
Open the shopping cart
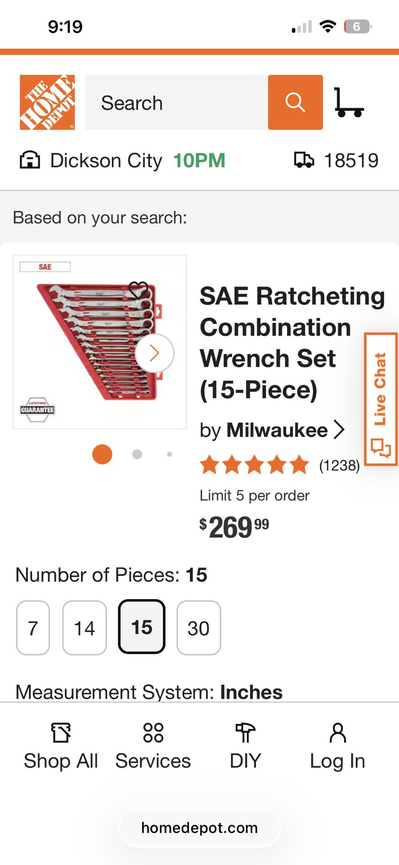(349, 103)
